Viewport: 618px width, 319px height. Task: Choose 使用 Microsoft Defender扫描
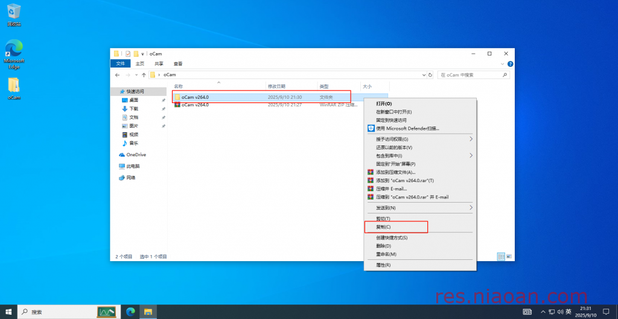(x=420, y=128)
